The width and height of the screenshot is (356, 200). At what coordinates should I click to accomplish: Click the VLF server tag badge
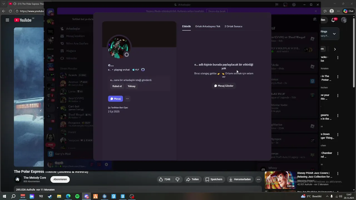coord(136,70)
